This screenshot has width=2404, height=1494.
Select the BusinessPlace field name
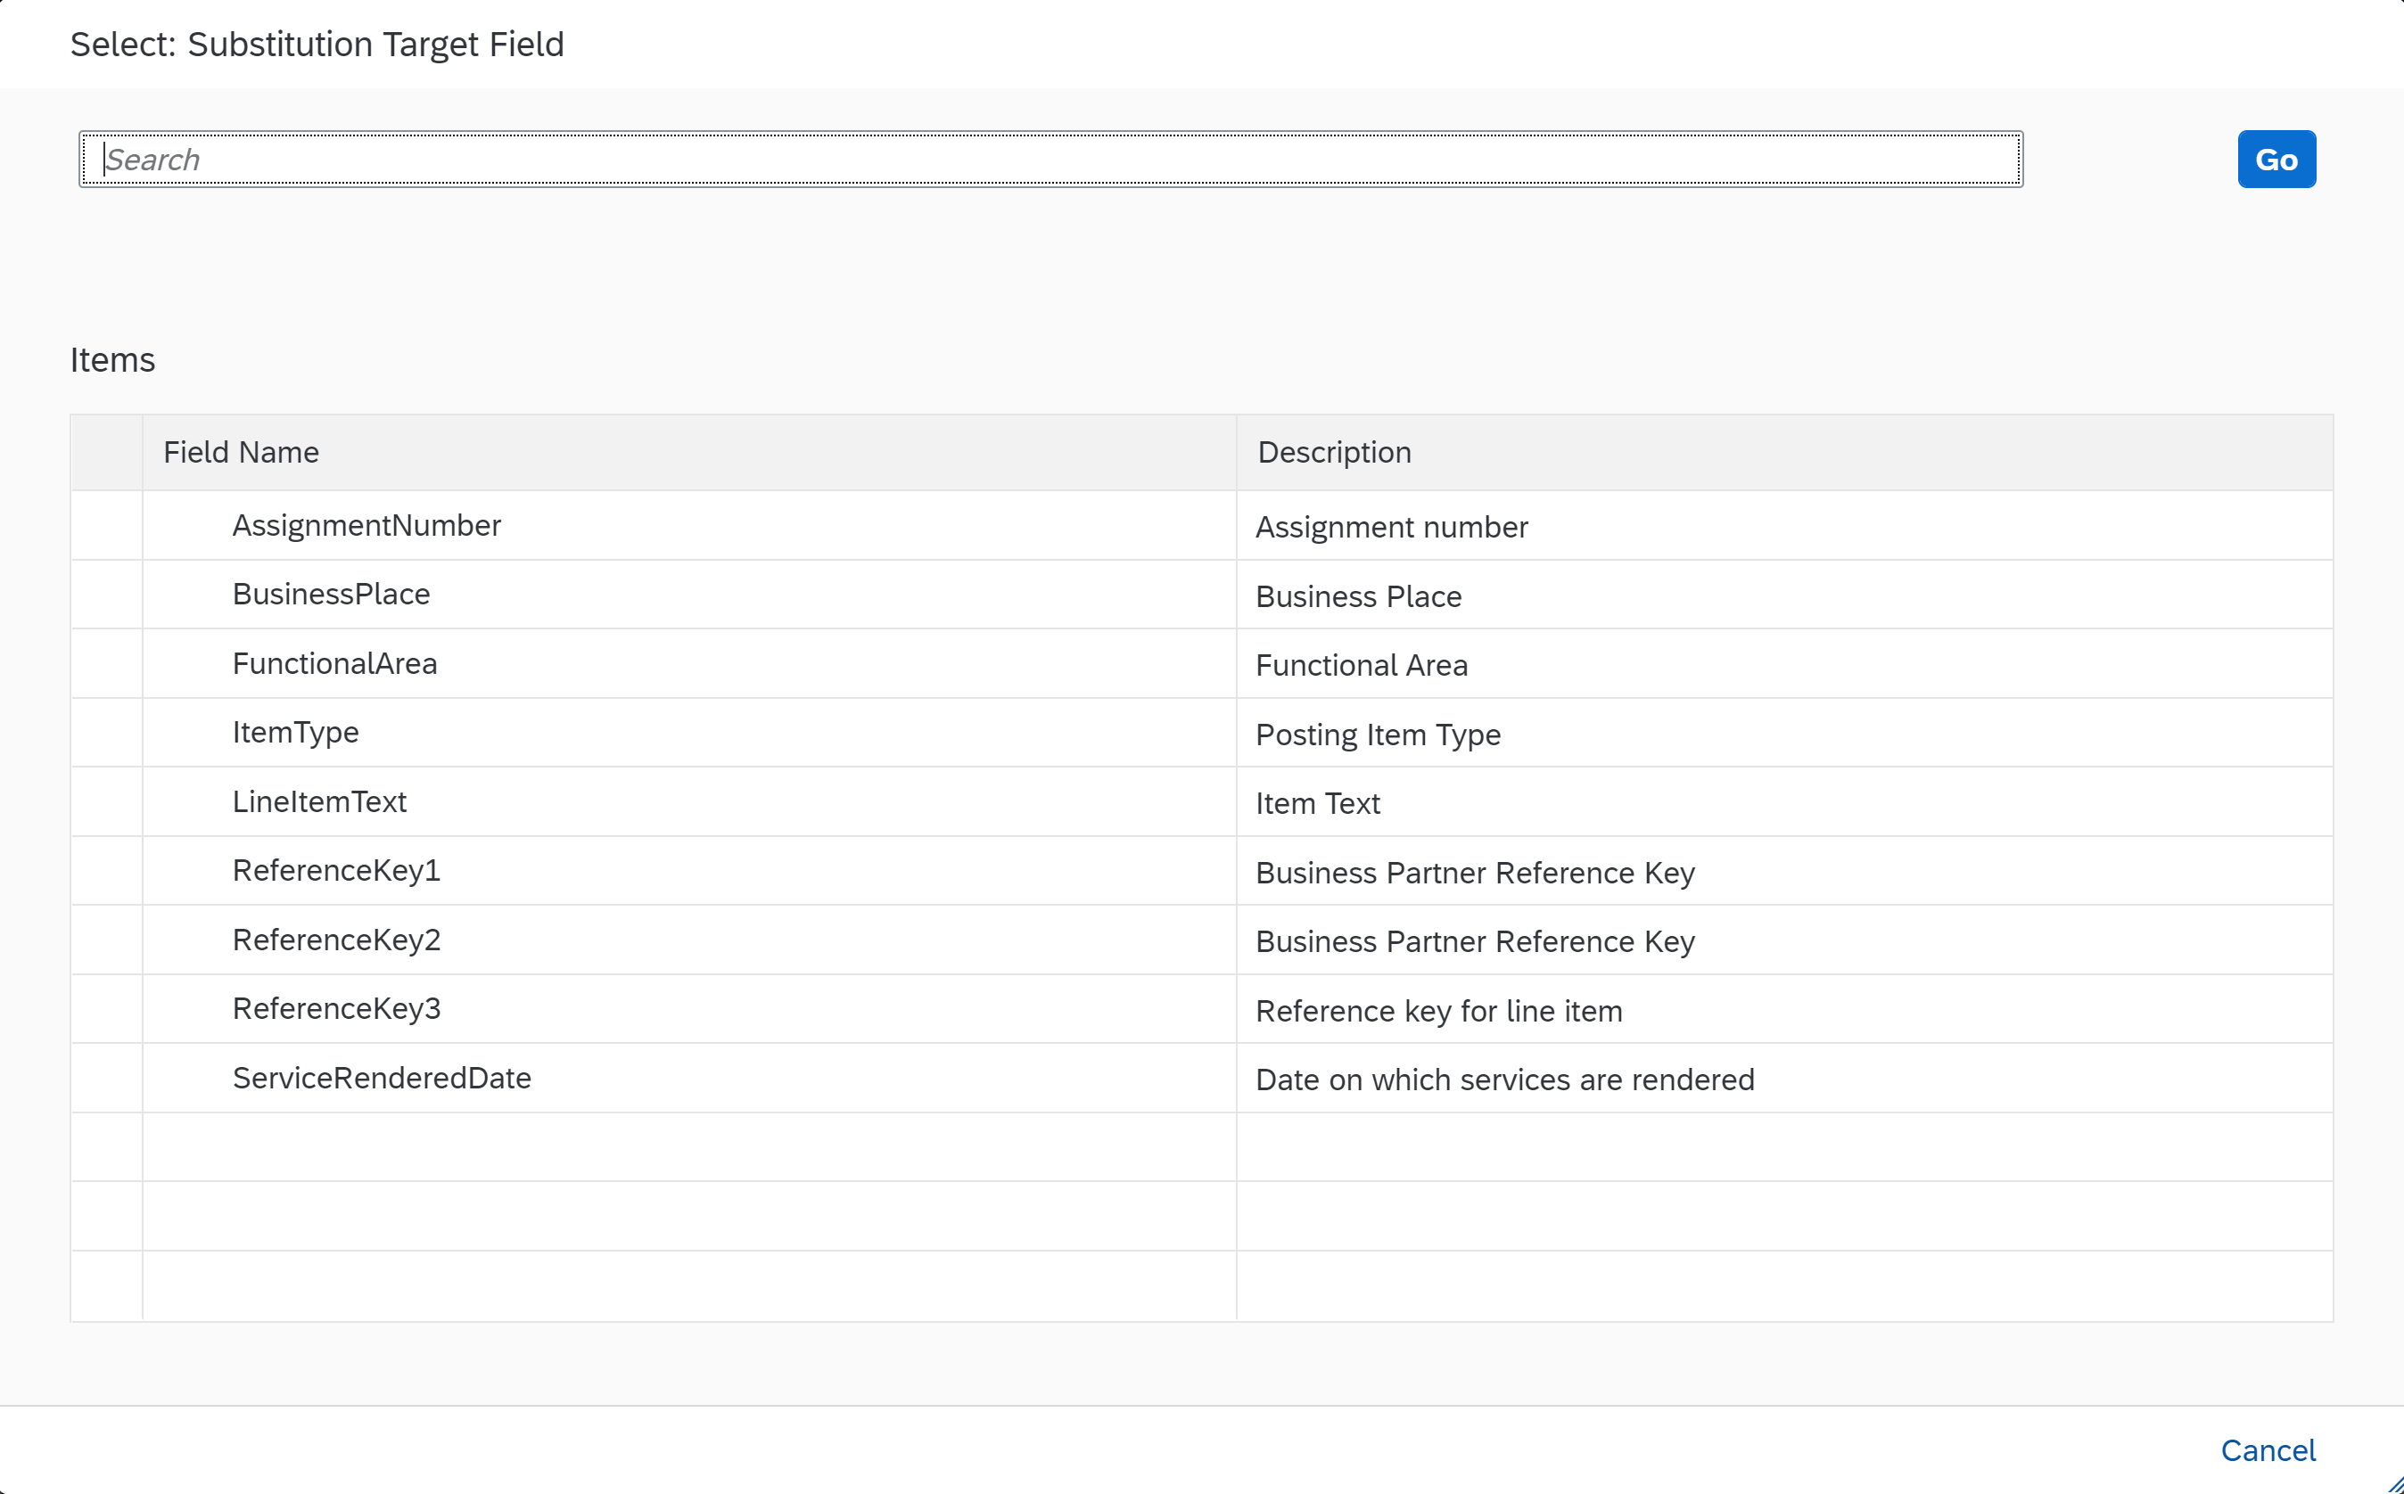click(330, 594)
